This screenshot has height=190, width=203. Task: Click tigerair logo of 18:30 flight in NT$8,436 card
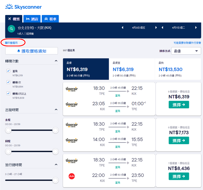72,161
